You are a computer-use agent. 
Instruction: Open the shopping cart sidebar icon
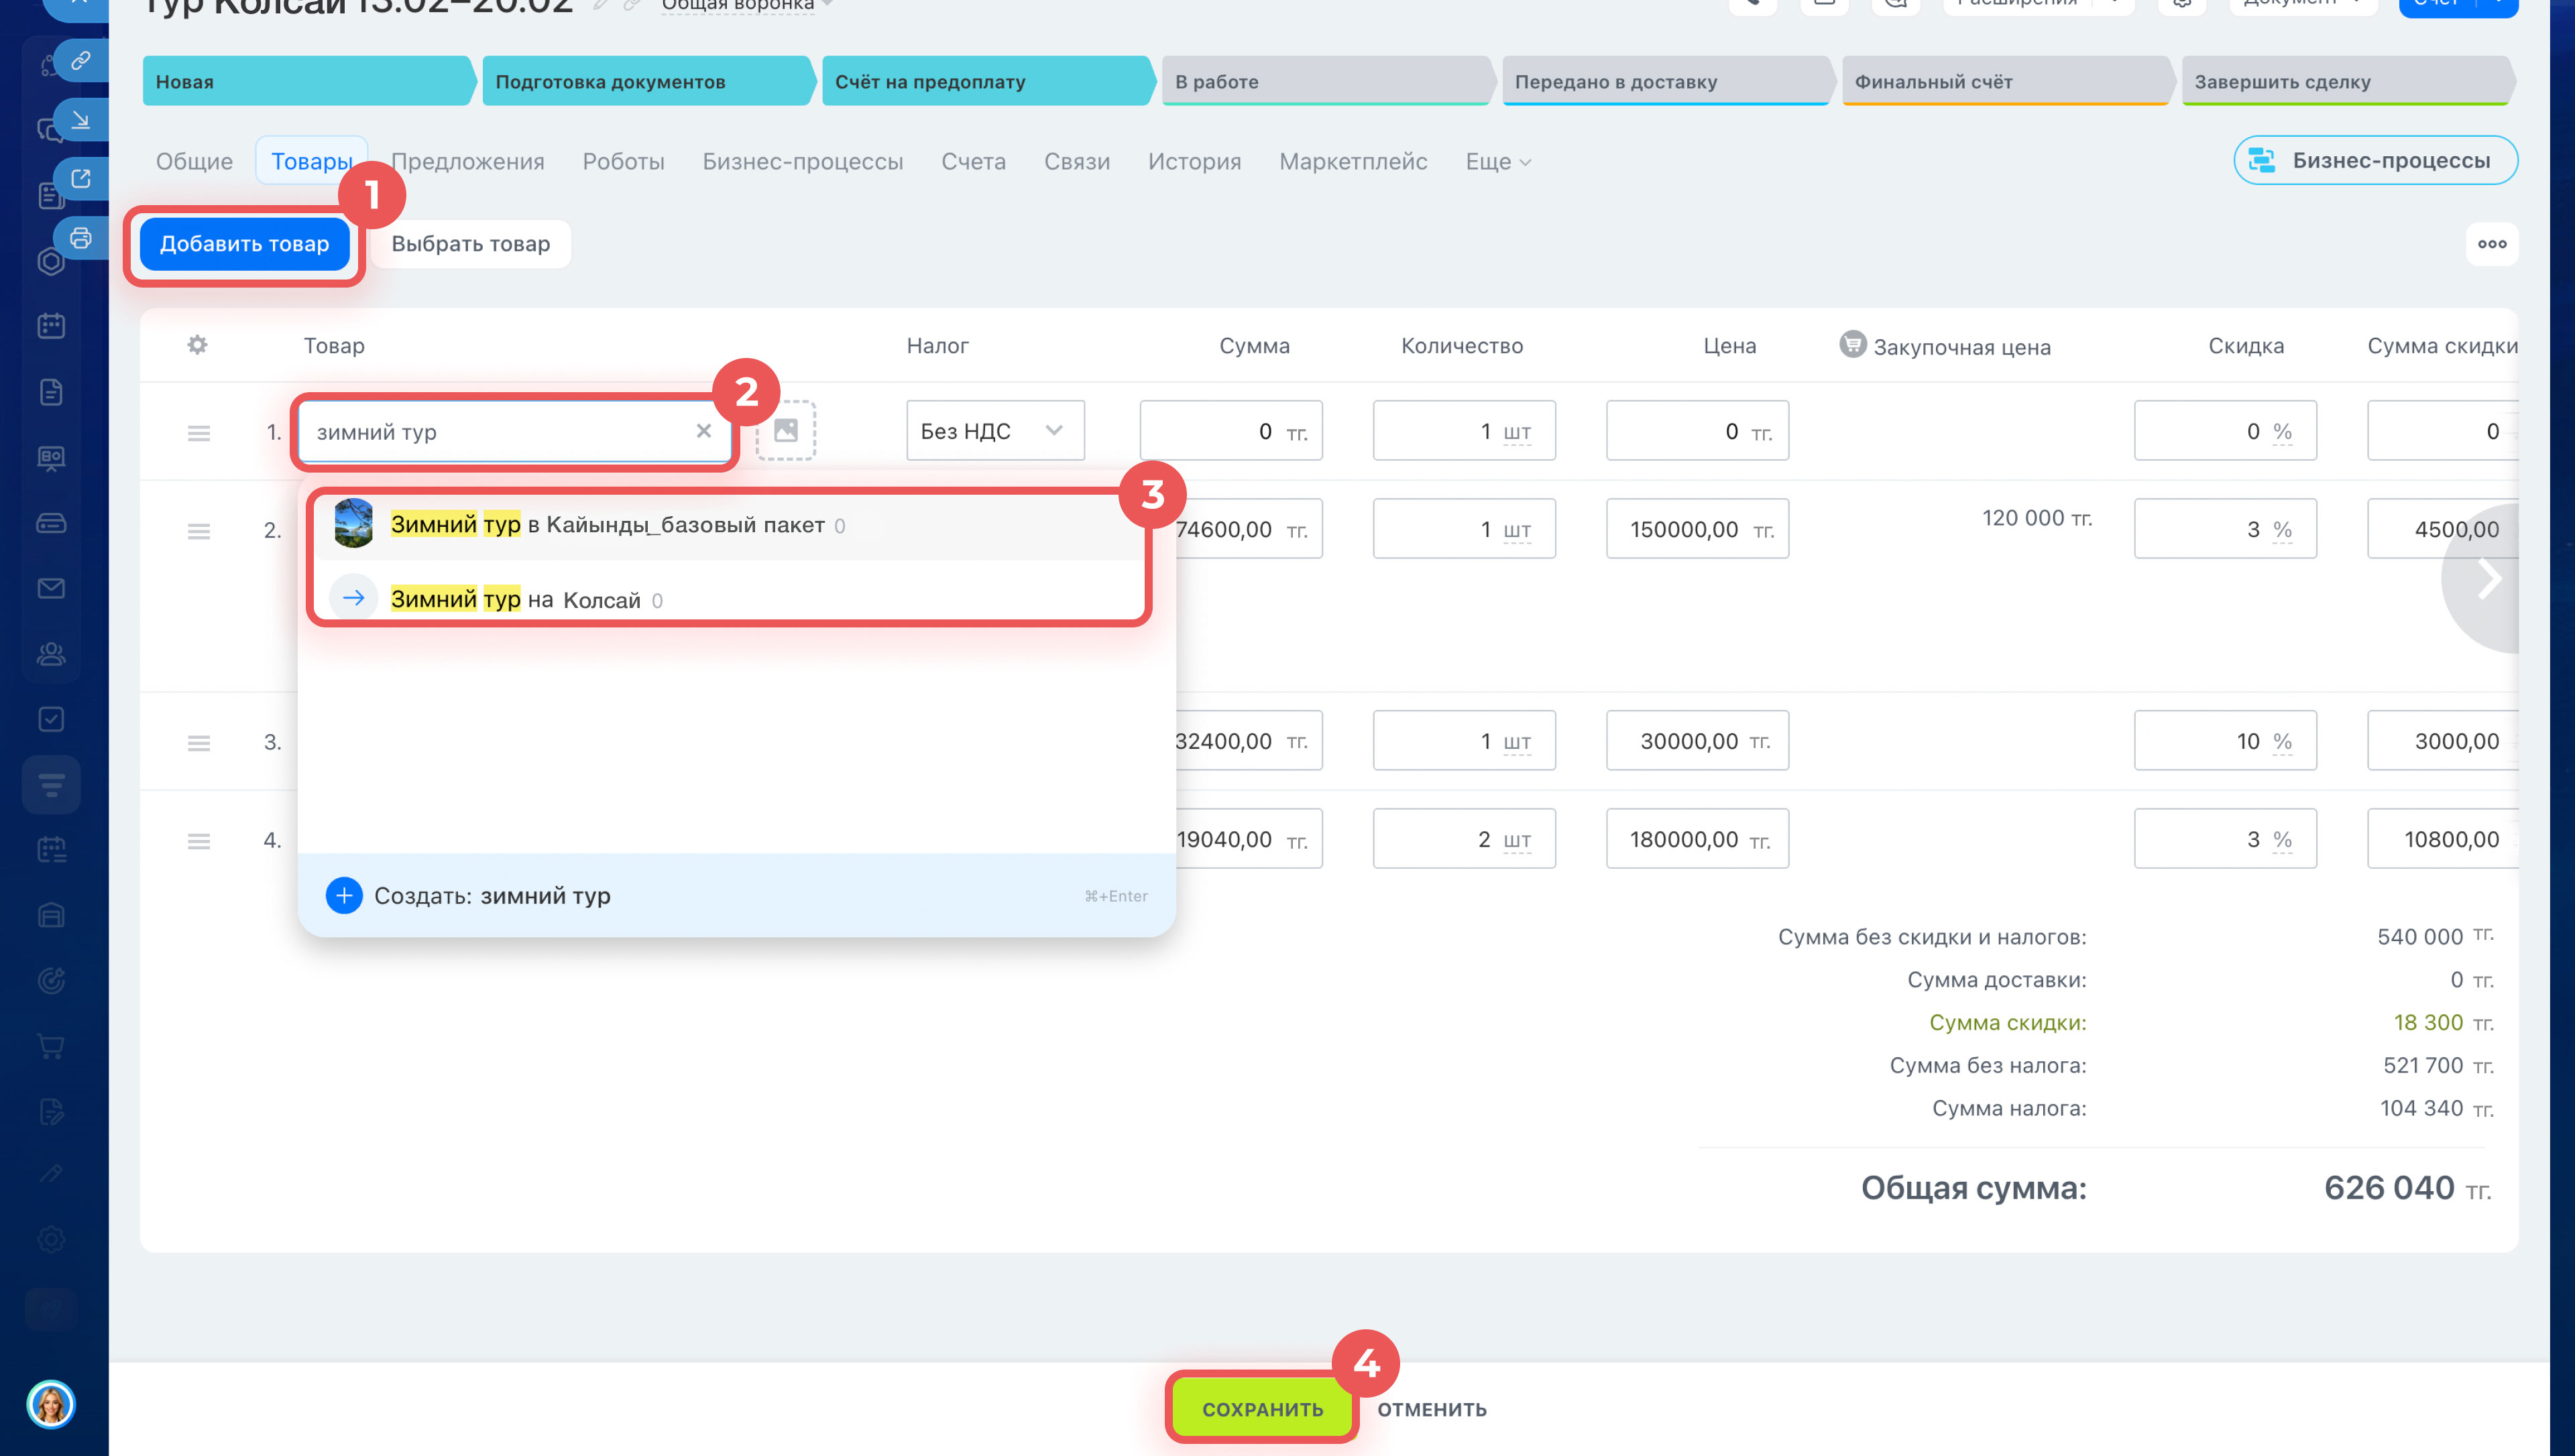tap(51, 1046)
